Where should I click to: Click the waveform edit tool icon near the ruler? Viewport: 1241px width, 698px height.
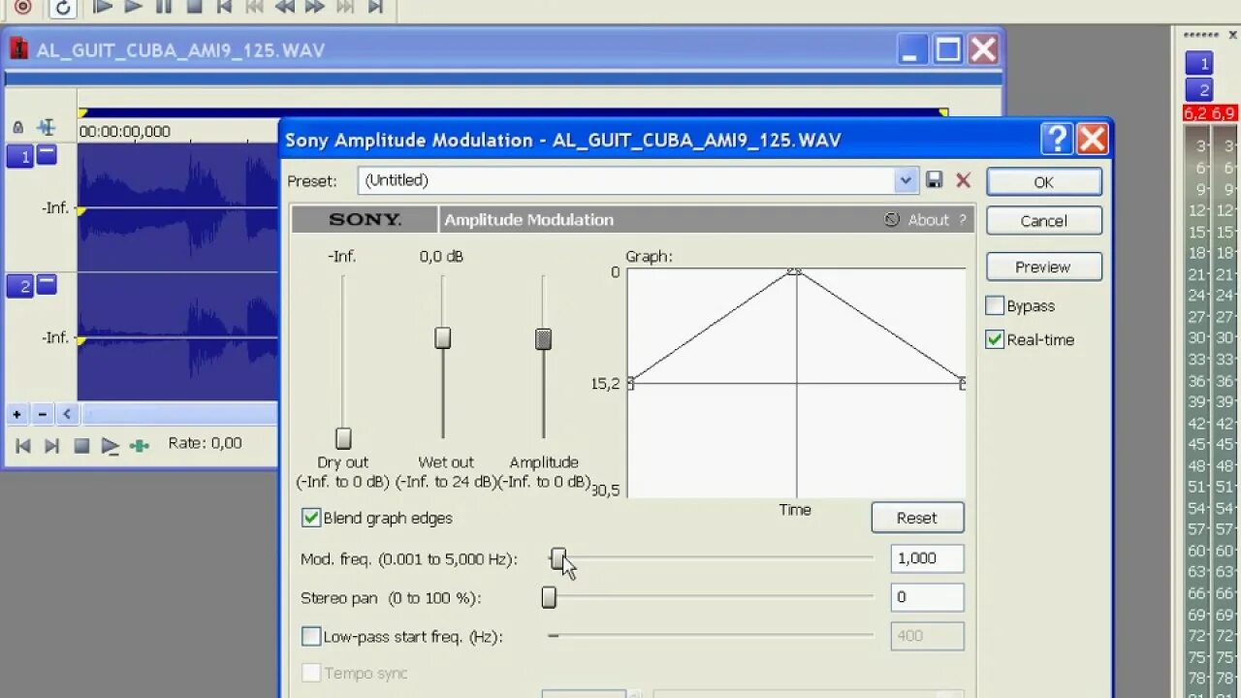click(46, 127)
